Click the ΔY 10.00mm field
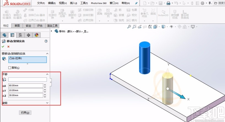Viewport: 225px width, 122px height. coord(26,90)
